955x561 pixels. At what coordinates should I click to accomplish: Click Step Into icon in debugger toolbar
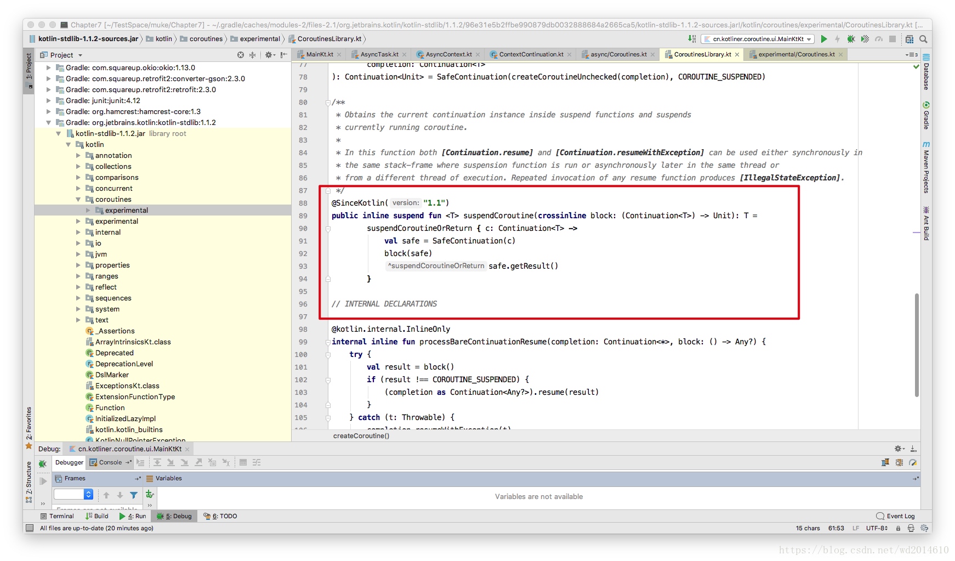click(x=170, y=462)
